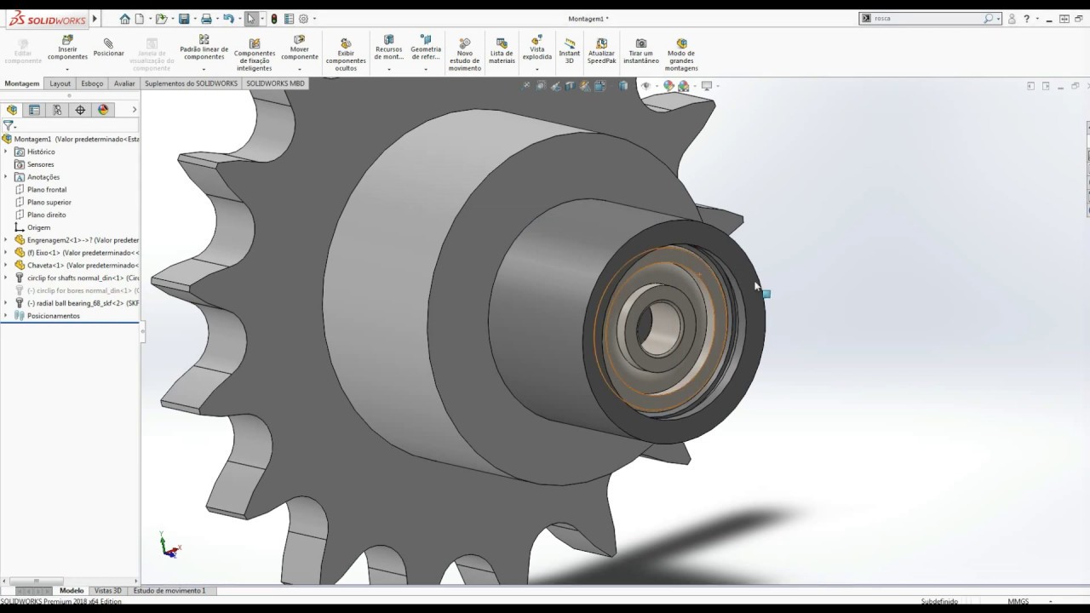Open the Avaliar tab
The height and width of the screenshot is (613, 1090).
click(x=124, y=83)
